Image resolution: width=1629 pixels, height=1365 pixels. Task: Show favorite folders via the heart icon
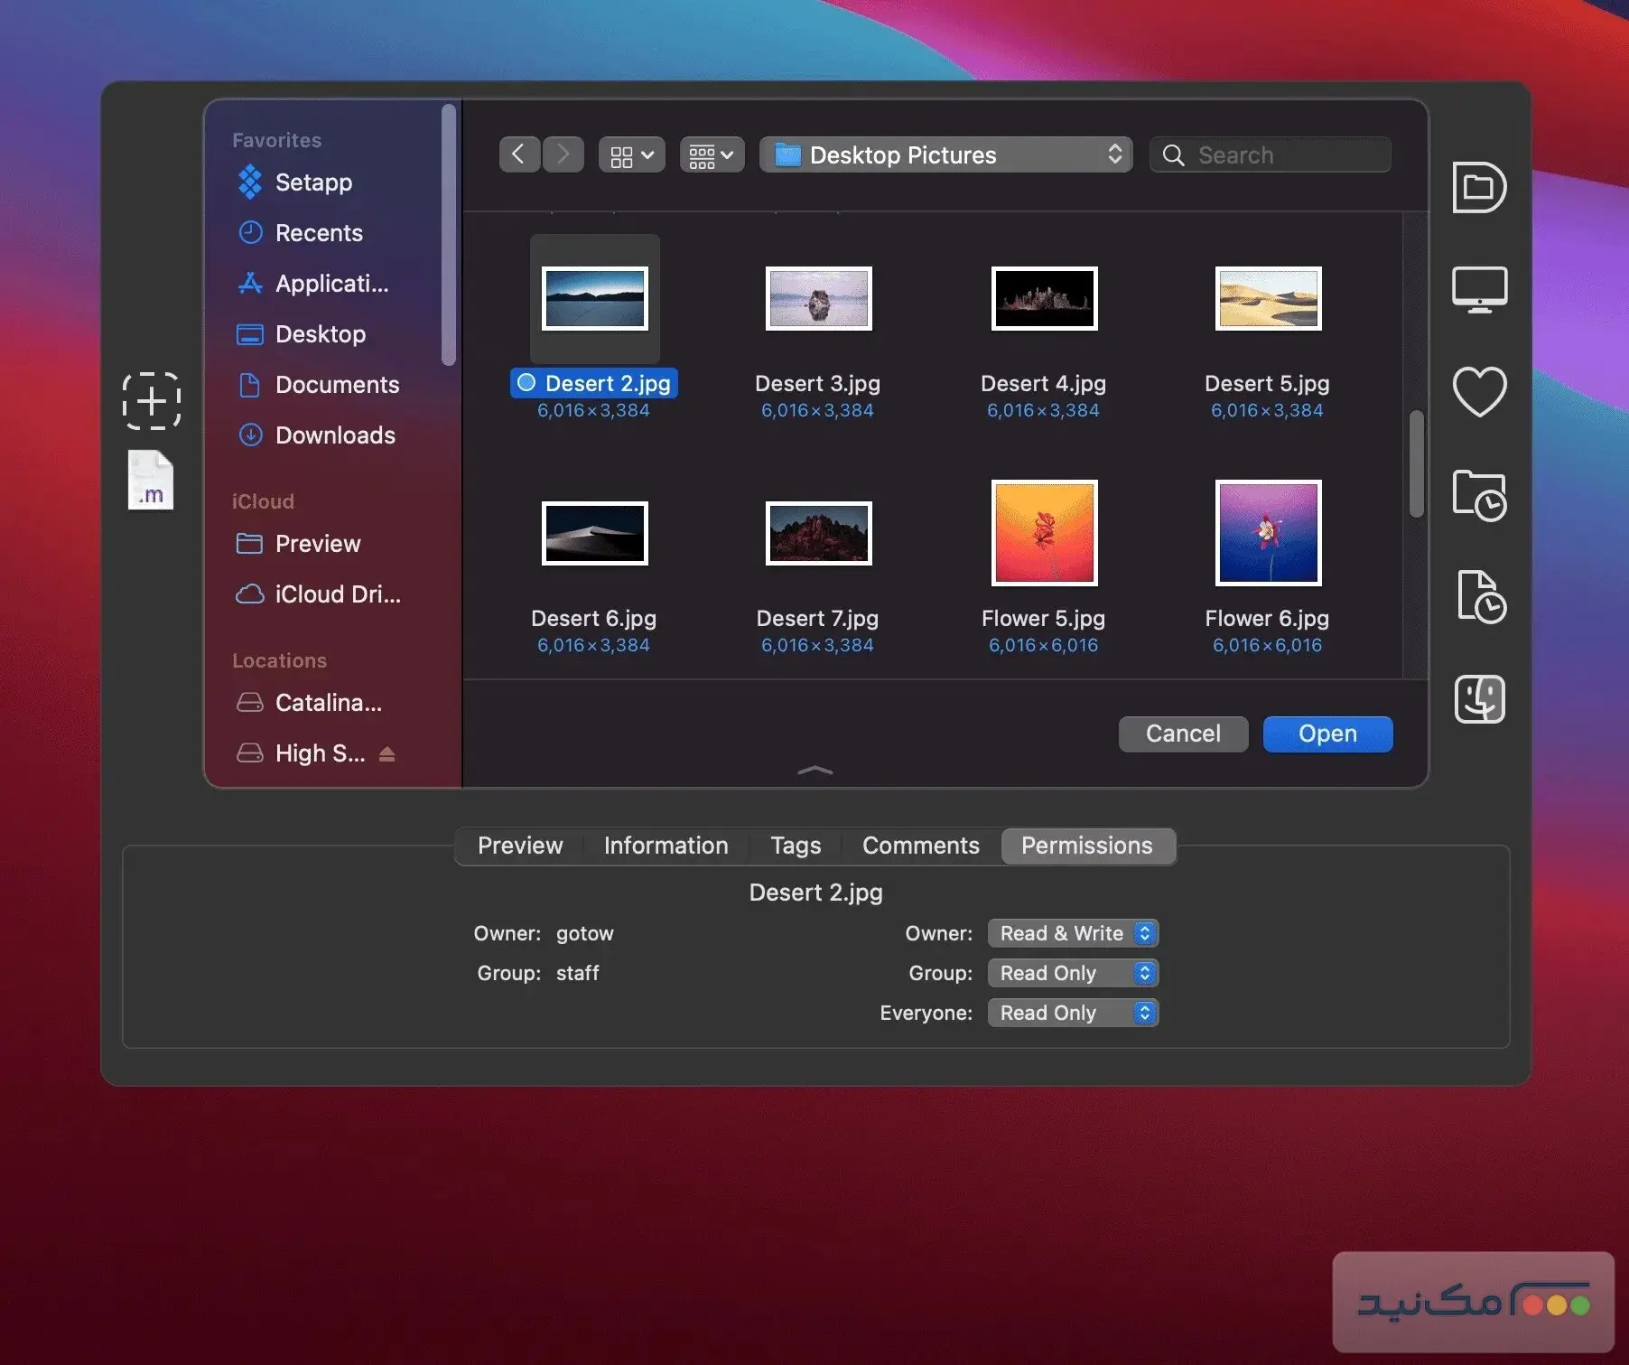point(1479,391)
